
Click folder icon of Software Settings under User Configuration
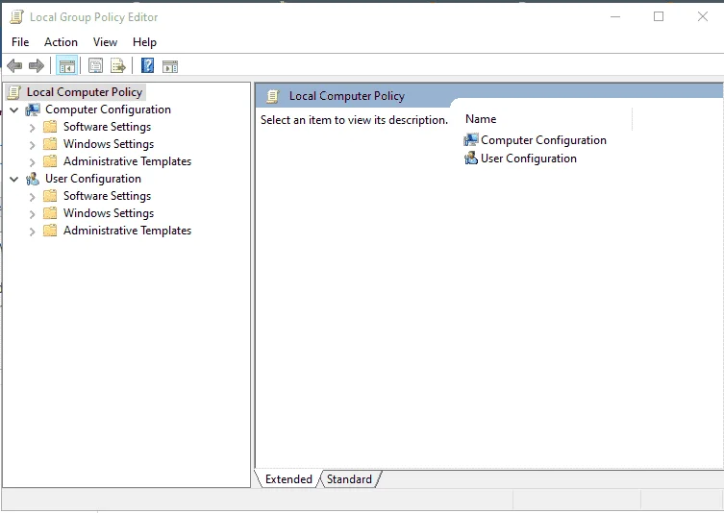pos(50,196)
